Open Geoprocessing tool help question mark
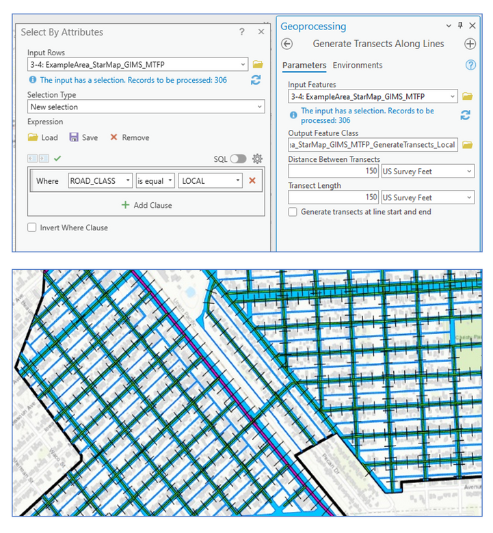Screen dimensions: 493x533 point(470,65)
